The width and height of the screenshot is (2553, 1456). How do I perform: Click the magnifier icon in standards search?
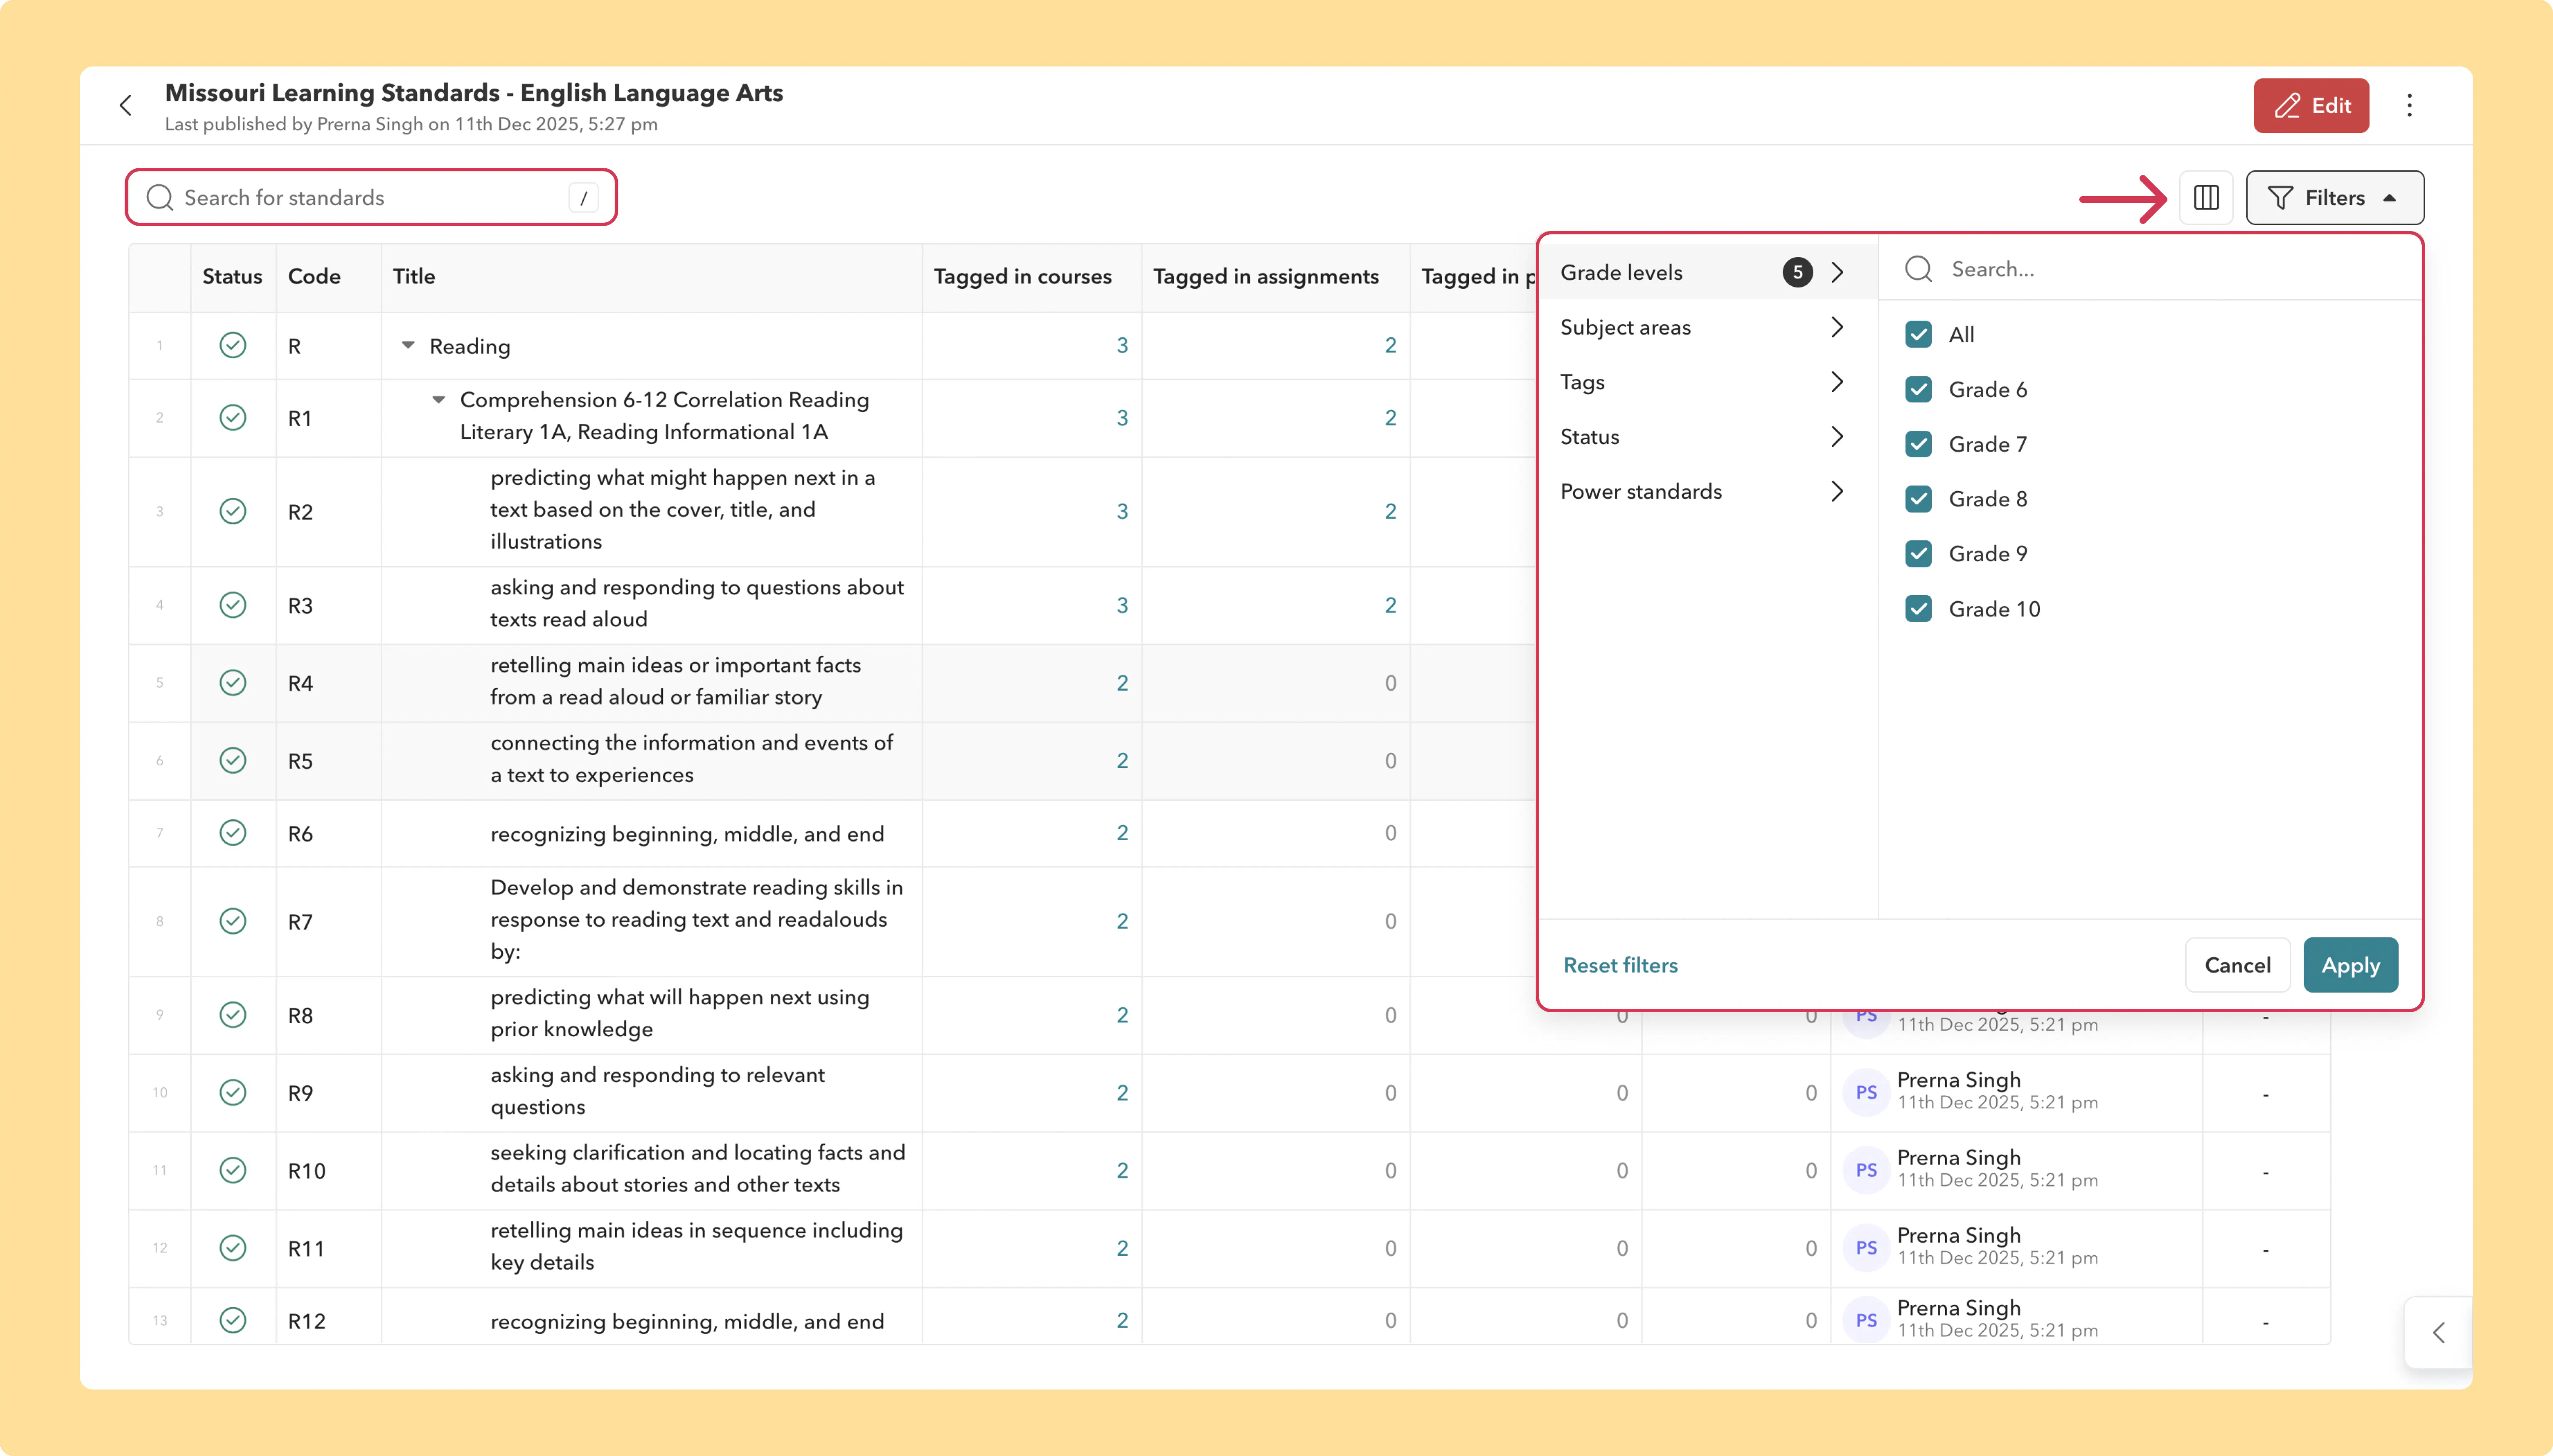(160, 198)
